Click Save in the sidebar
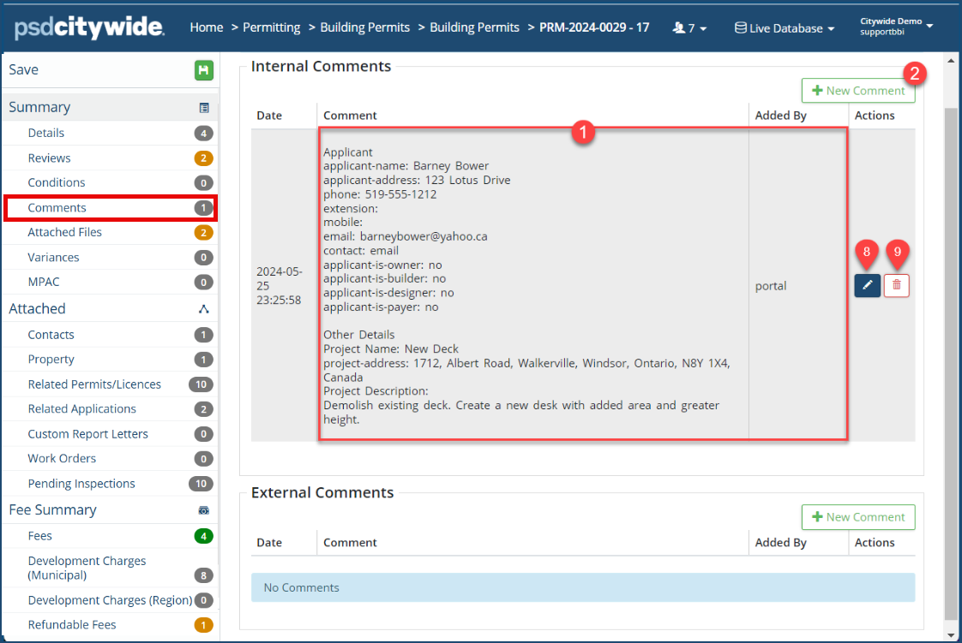The image size is (962, 643). pos(23,70)
